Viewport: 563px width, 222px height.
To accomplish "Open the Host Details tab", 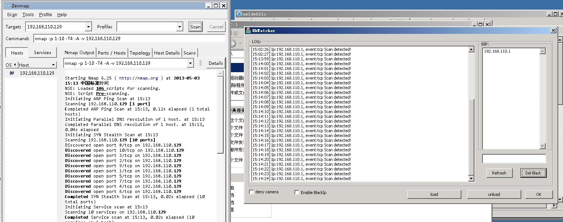I will [x=167, y=53].
